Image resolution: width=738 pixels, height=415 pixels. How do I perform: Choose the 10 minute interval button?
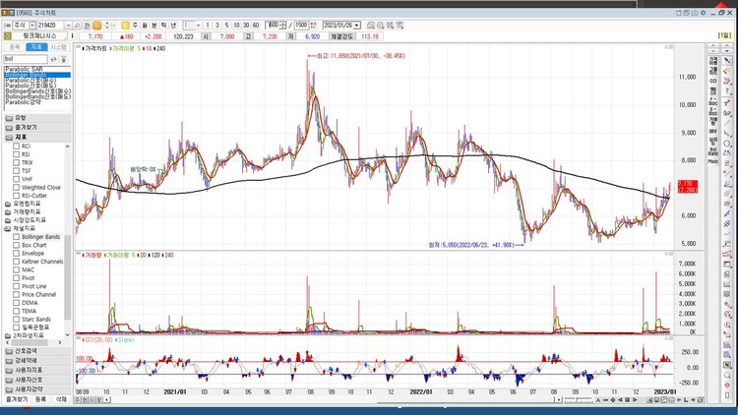coord(236,25)
